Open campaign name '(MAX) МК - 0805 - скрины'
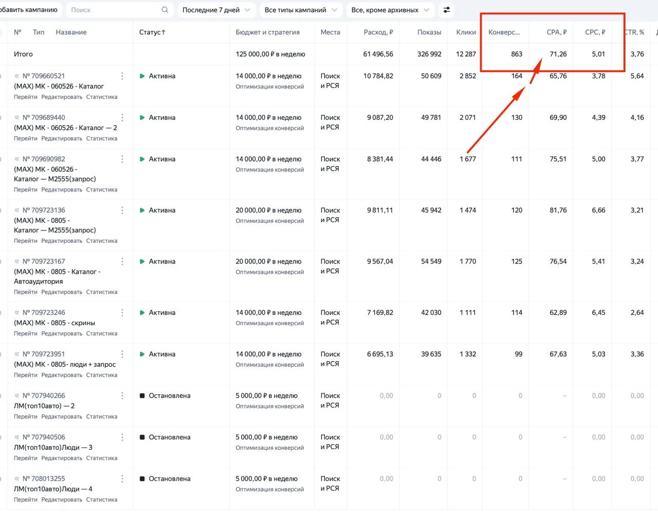 coord(54,323)
